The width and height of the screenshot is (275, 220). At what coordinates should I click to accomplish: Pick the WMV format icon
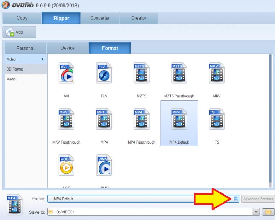[104, 165]
